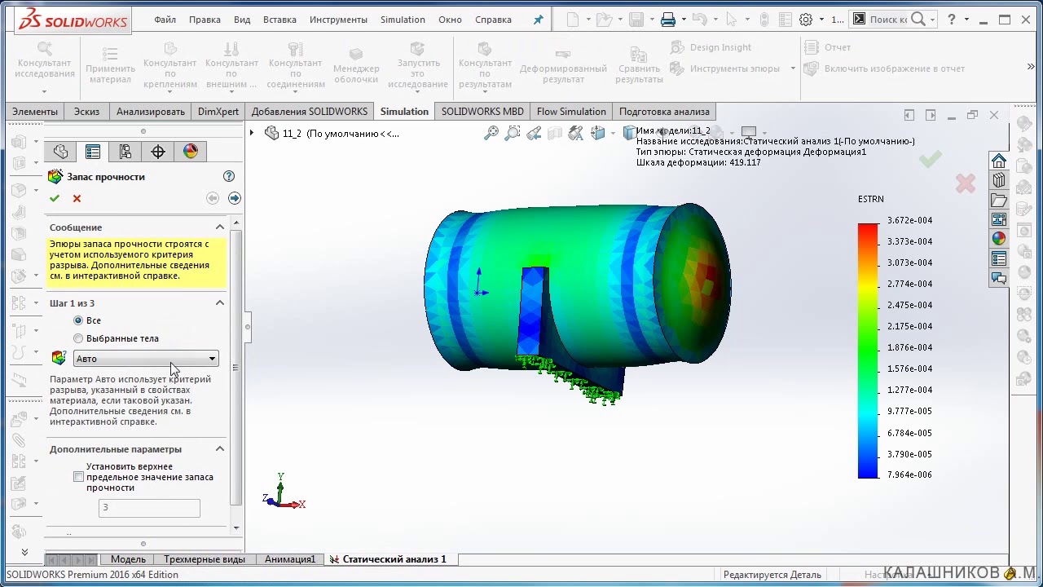The width and height of the screenshot is (1043, 587).
Task: Switch to the PropertyManager tab icon
Action: coord(93,152)
